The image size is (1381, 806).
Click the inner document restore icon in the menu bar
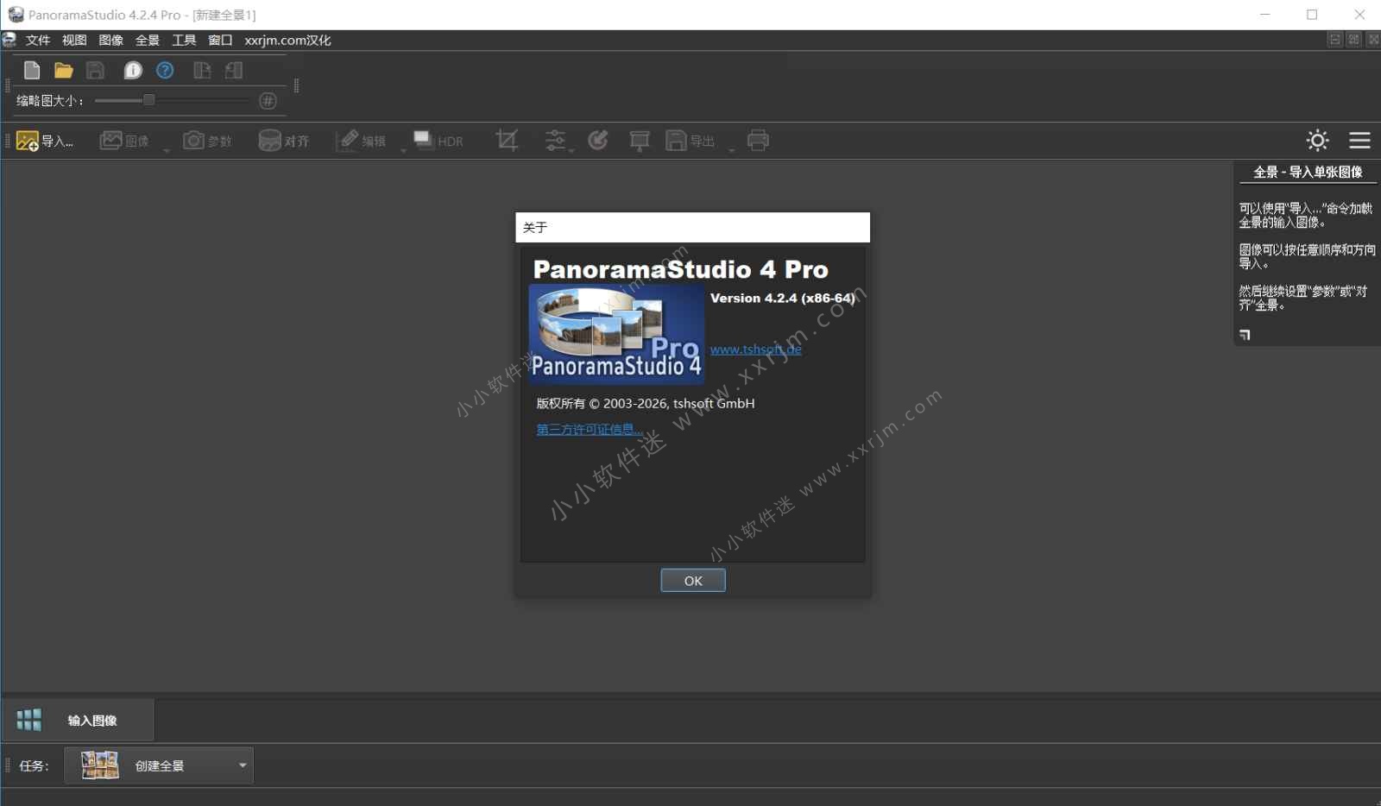pos(1354,40)
